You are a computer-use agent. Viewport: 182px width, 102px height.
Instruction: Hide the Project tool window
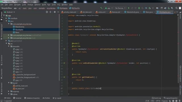(58, 12)
